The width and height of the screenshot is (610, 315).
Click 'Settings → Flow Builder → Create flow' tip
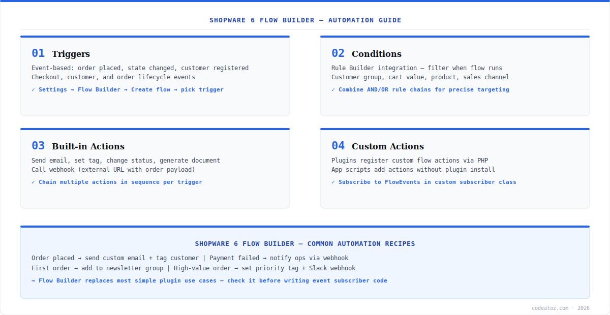click(x=128, y=89)
